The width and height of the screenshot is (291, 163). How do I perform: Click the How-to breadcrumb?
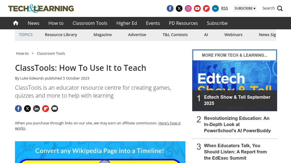coord(22,53)
